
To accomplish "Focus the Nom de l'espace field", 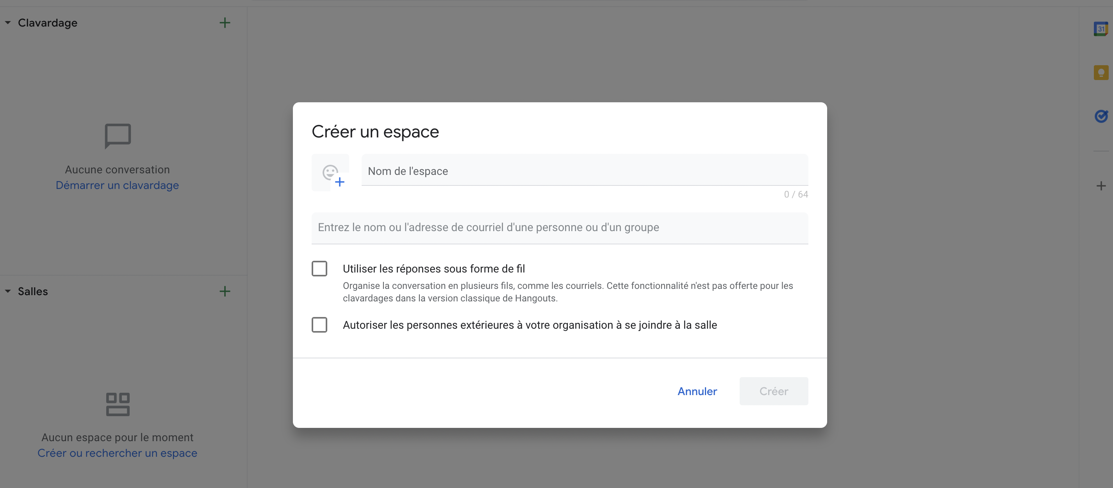I will click(x=584, y=171).
